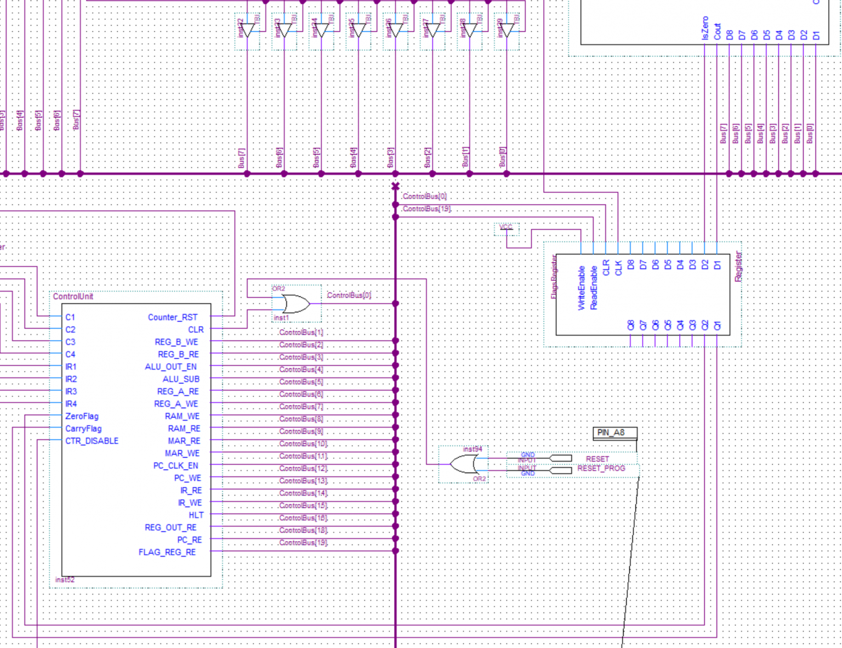Select the TRI buffer inst99
The height and width of the screenshot is (648, 842).
click(x=507, y=30)
